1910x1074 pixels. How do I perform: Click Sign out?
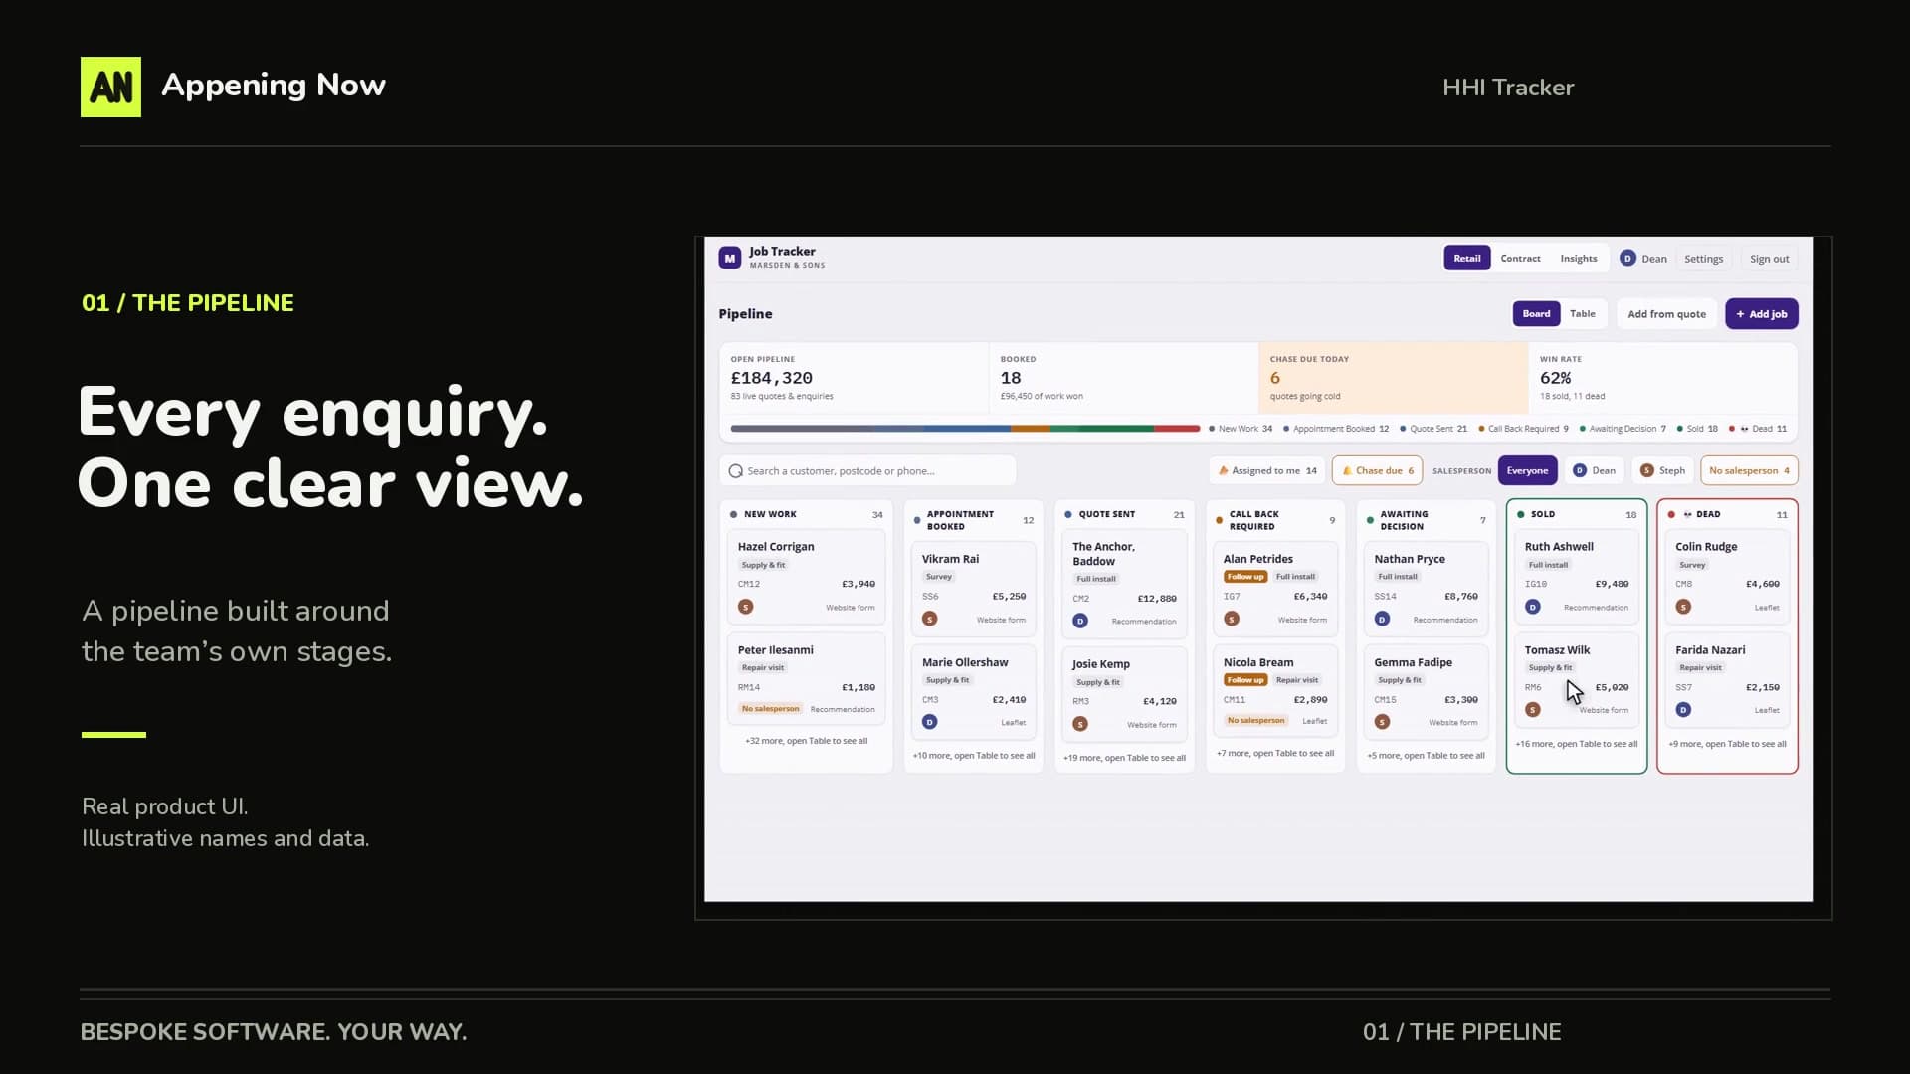[1770, 259]
